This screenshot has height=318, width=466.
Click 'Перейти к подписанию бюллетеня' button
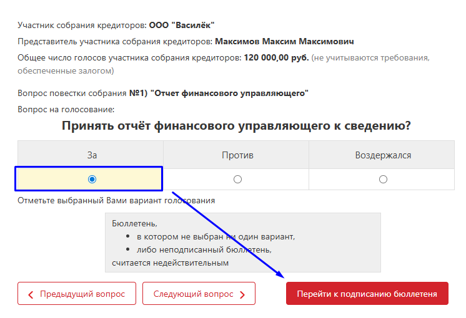(367, 294)
